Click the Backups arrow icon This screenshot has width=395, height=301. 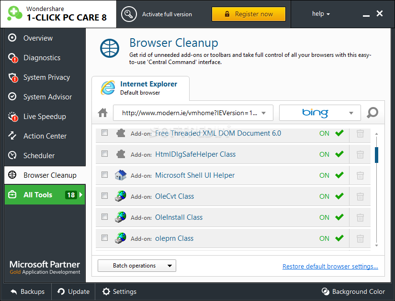coord(13,292)
